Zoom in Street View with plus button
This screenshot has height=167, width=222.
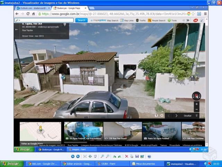click(x=197, y=104)
